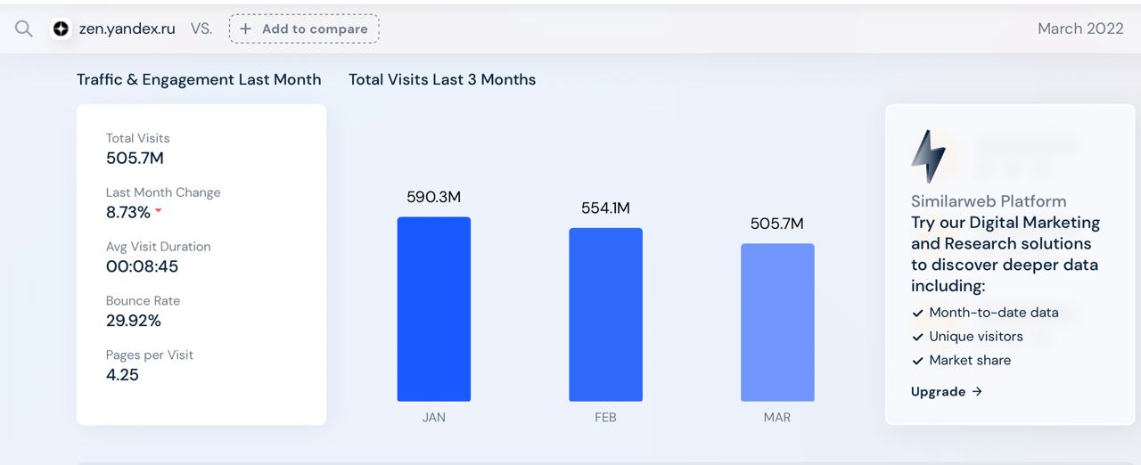Click the Total Visits label
This screenshot has width=1141, height=465.
(x=138, y=138)
